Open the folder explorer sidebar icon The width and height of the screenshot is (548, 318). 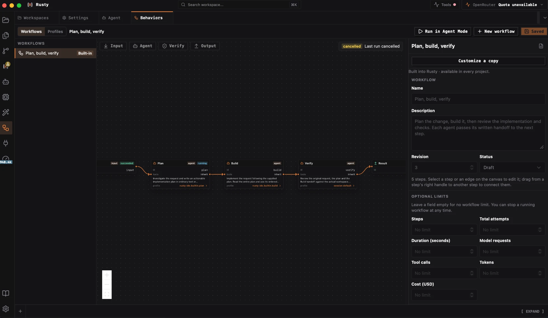[x=6, y=20]
